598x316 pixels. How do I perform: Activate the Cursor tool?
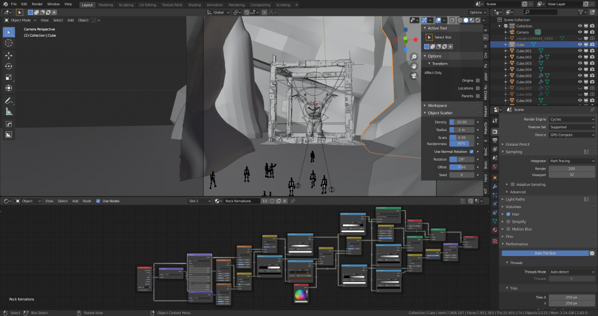coord(9,43)
